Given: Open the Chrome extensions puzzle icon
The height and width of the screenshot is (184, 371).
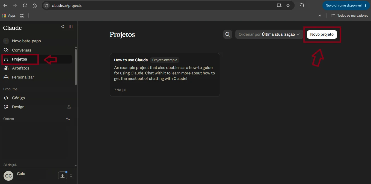Looking at the screenshot, I should pos(302,5).
